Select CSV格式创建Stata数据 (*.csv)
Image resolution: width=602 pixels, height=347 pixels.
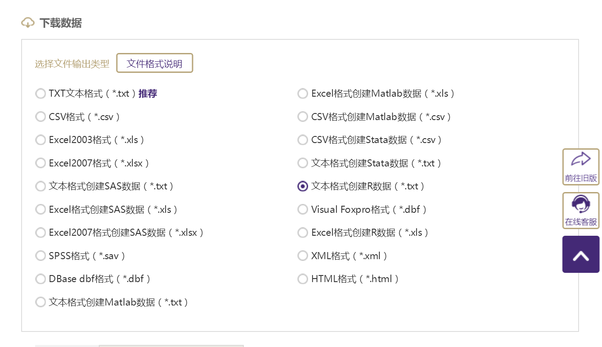coord(302,140)
